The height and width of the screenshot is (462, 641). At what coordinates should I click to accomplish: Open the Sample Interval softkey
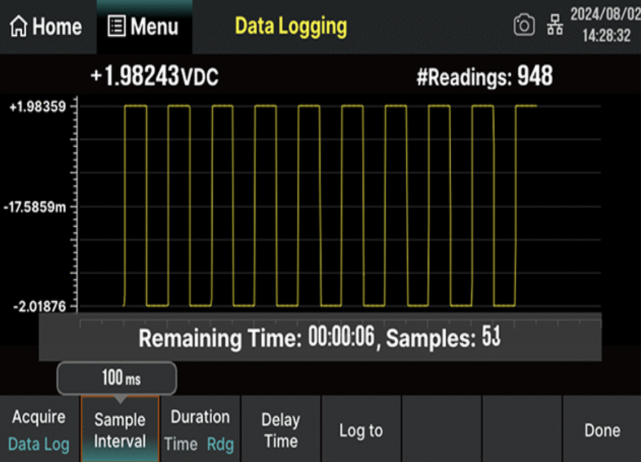[120, 429]
